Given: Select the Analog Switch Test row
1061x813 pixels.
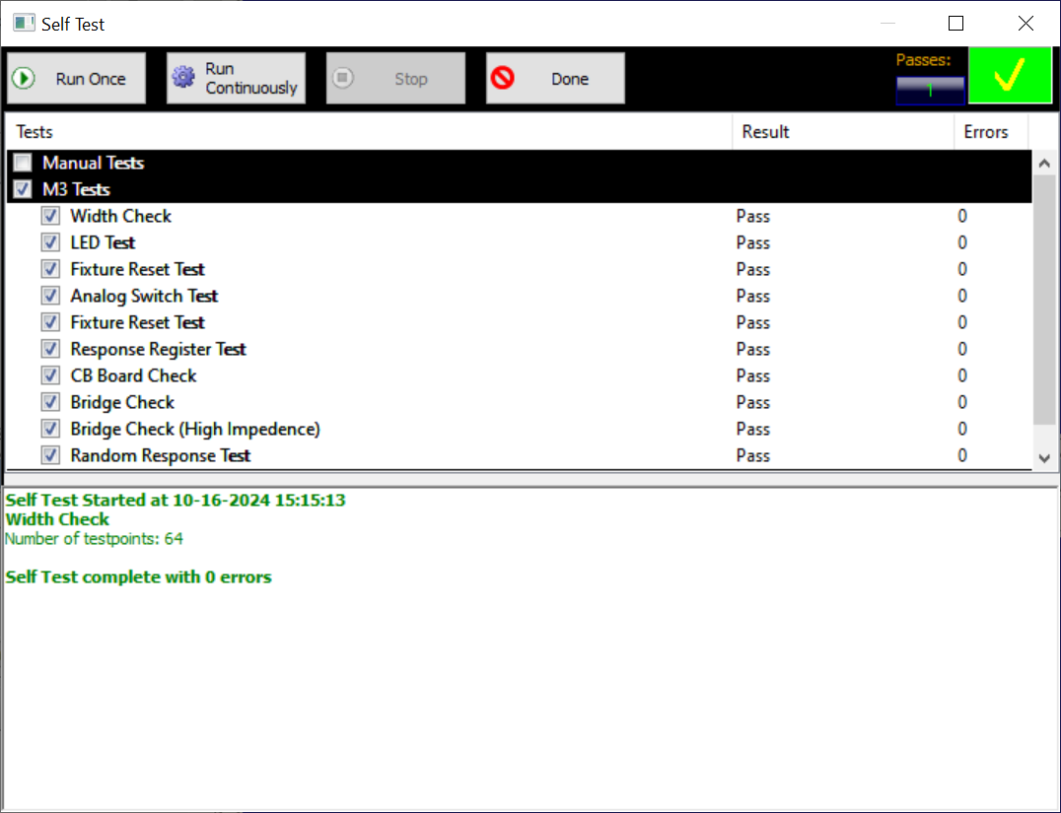Looking at the screenshot, I should coord(519,296).
